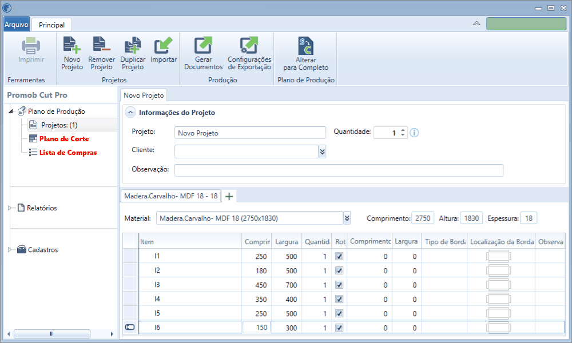
Task: Collapse the ribbon with the chevron
Action: click(x=476, y=23)
